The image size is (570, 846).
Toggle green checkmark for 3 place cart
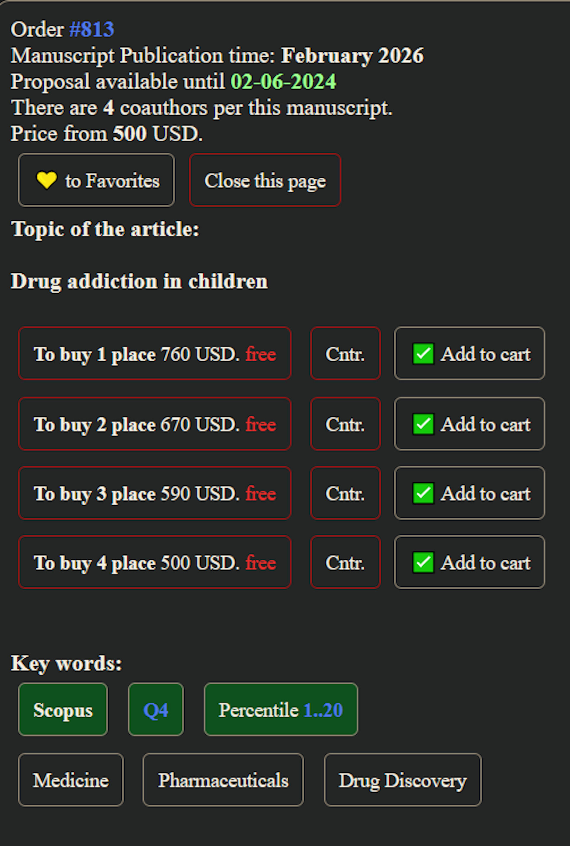coord(423,493)
